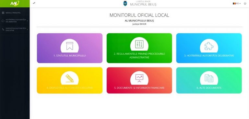Expand the Hotărârile Autorității Deliberative chevron
This screenshot has width=249, height=119.
tap(27, 21)
